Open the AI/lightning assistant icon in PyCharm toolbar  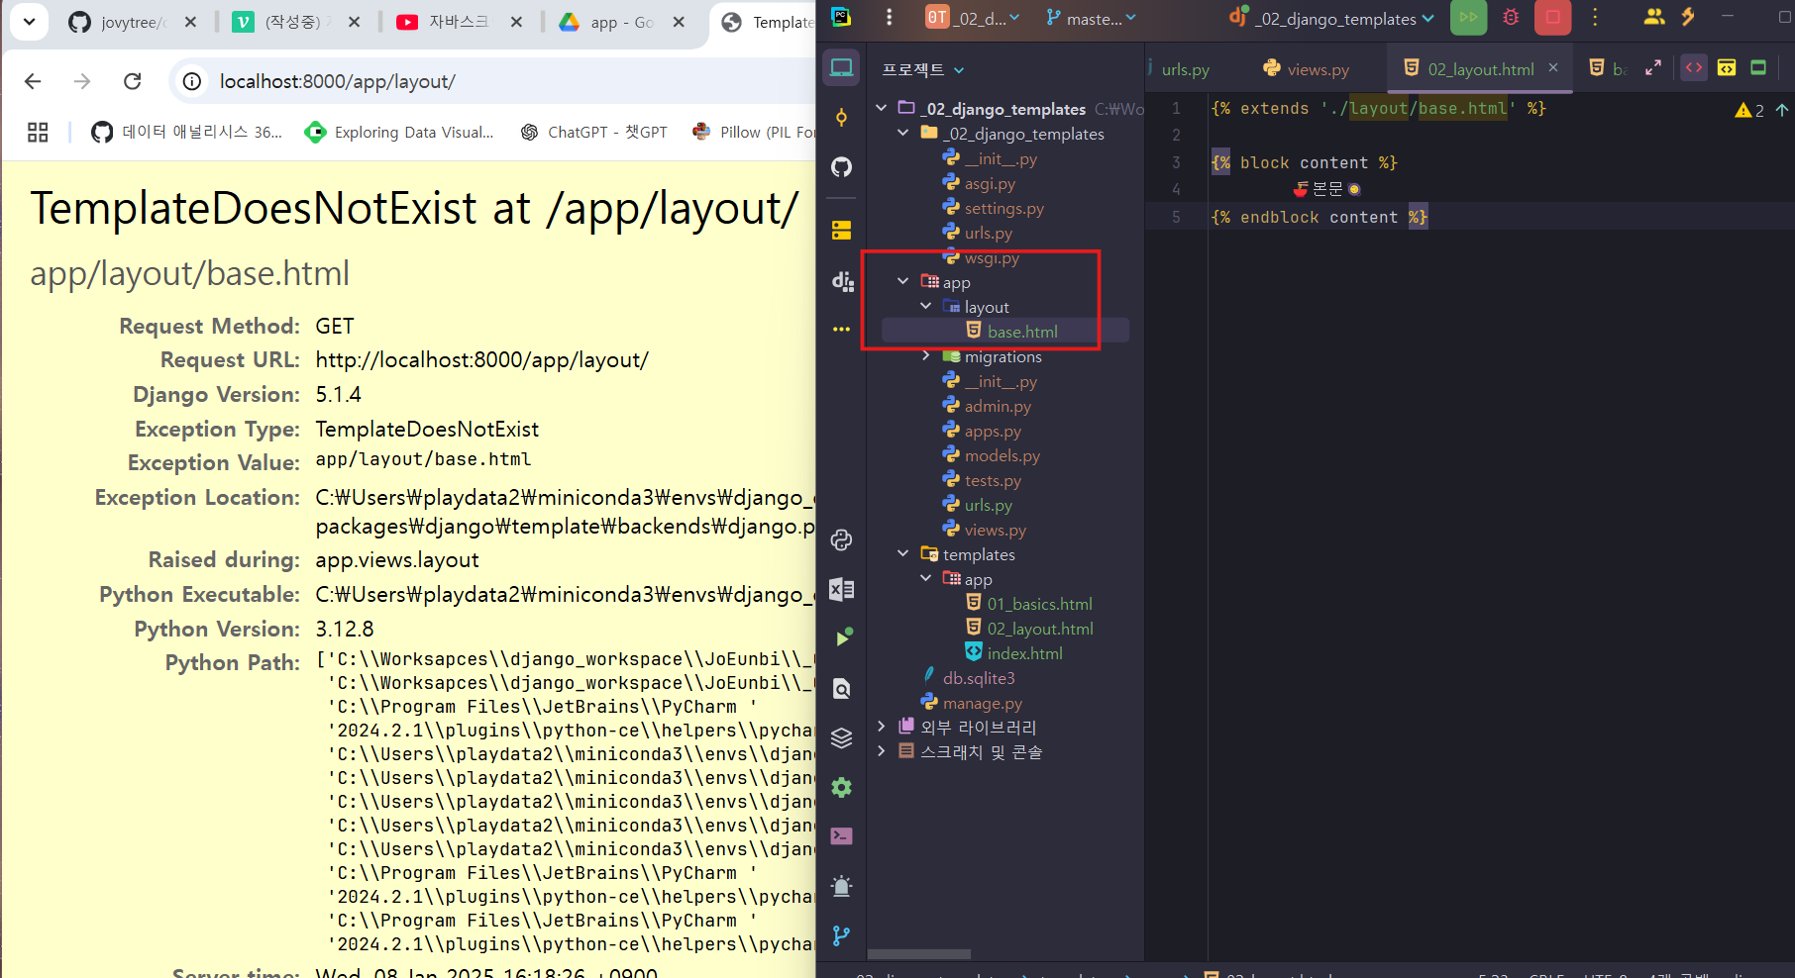click(x=1689, y=17)
